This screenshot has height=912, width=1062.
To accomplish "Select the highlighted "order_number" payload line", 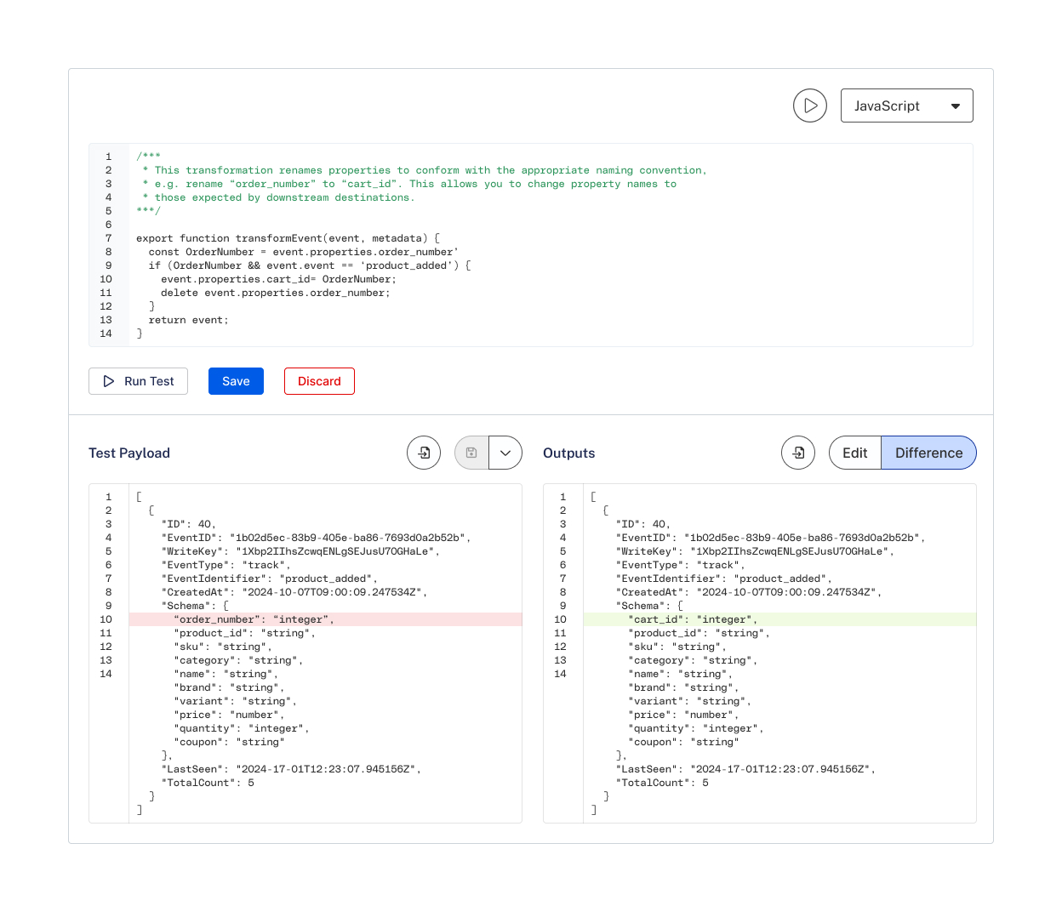I will click(x=325, y=619).
